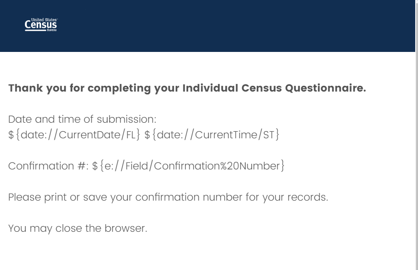Click the "Bureau" text under the logo
The width and height of the screenshot is (418, 270).
click(x=52, y=30)
